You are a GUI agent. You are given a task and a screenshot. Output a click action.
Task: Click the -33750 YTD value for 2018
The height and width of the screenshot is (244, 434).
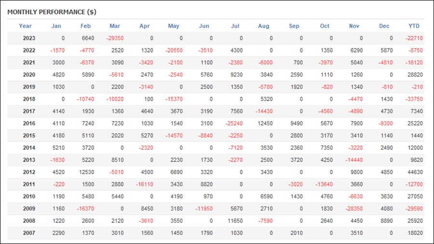point(414,99)
